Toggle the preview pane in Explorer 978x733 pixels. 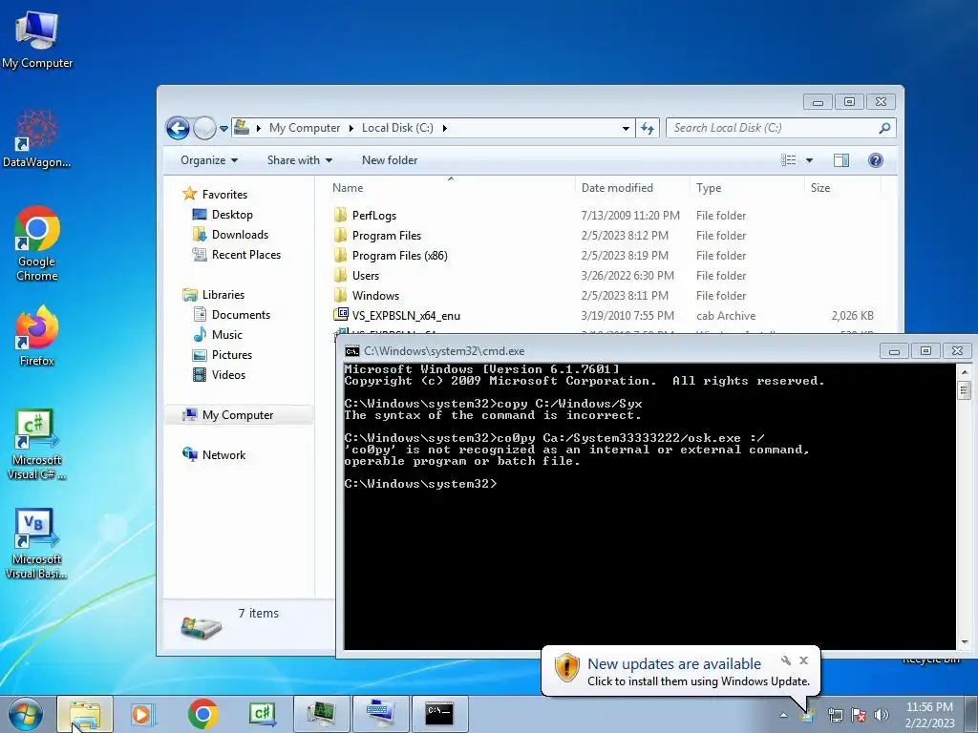pos(840,160)
